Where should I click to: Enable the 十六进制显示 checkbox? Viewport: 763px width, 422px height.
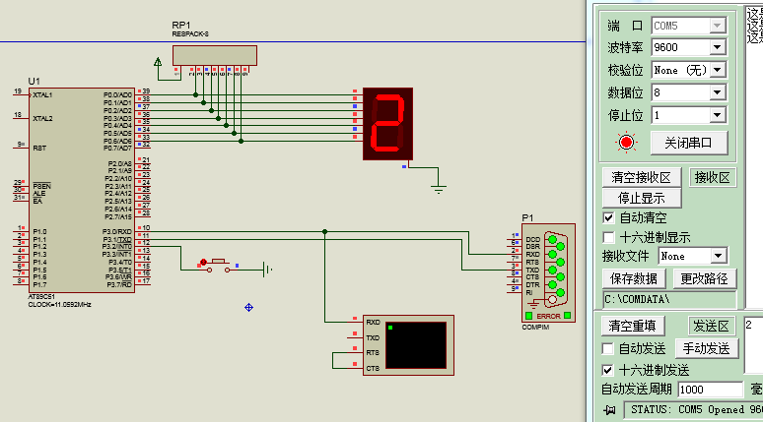[608, 237]
